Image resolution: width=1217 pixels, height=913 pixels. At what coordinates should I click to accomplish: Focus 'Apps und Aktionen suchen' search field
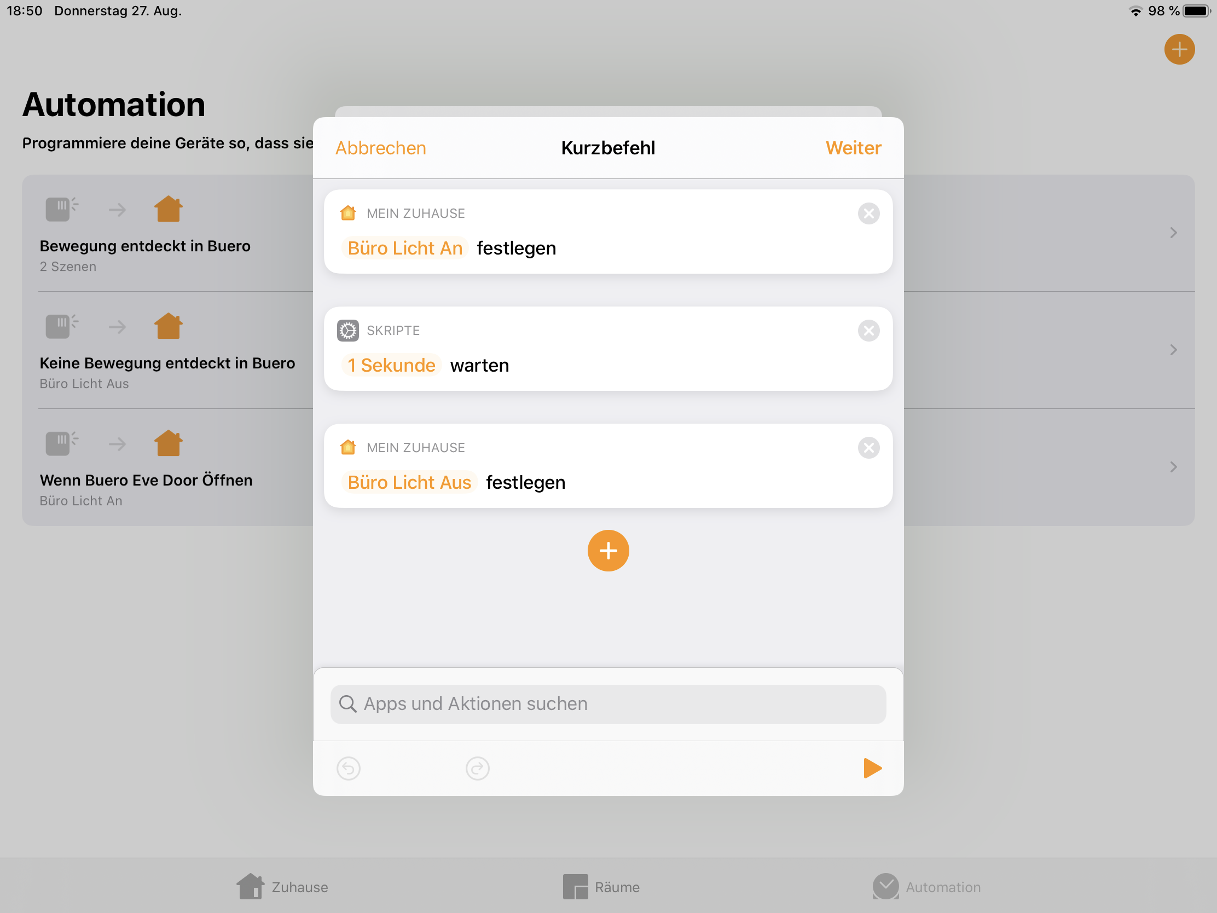pos(608,704)
